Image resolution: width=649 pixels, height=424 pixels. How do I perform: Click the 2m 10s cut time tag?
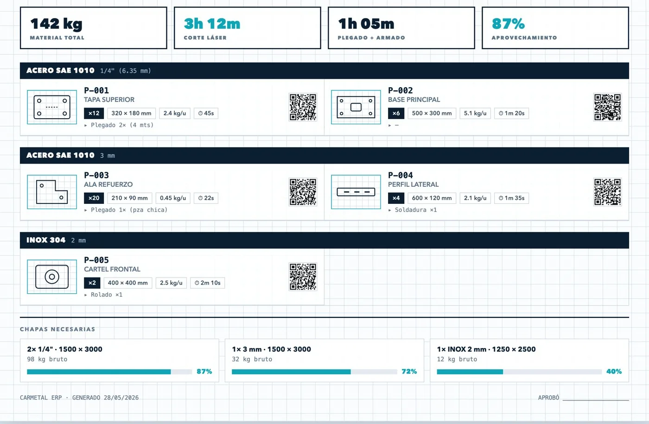coord(207,283)
